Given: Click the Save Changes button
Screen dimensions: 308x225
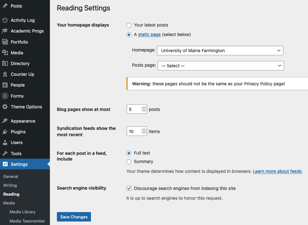Looking at the screenshot, I should pos(74,217).
